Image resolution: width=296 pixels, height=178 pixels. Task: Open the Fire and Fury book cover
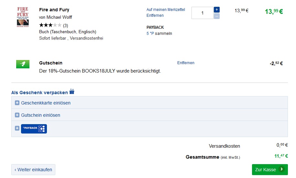(x=23, y=17)
